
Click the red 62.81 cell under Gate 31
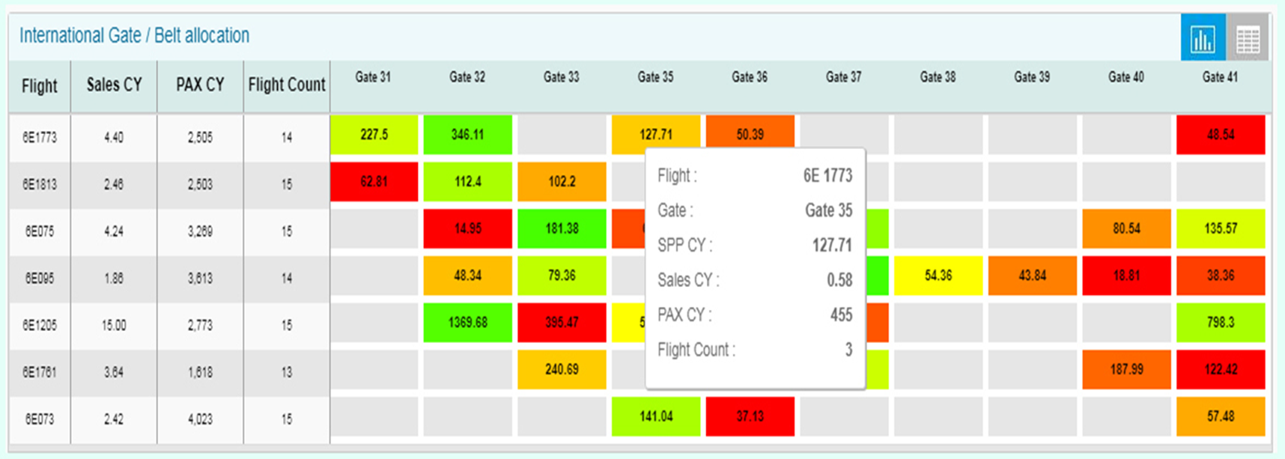374,182
